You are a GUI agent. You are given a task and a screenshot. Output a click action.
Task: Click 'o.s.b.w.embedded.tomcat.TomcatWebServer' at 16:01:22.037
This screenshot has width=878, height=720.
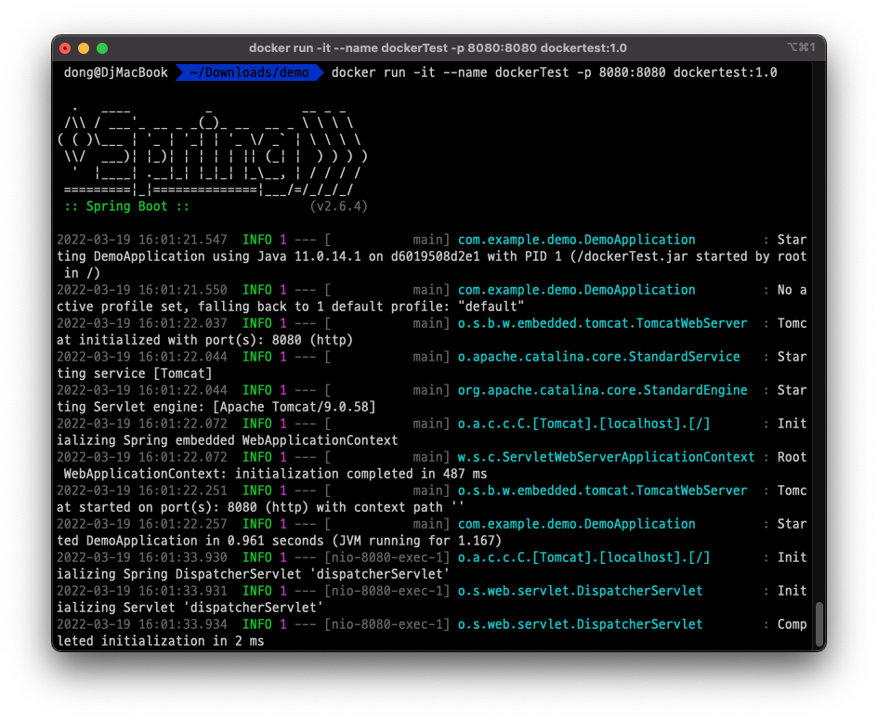coord(602,323)
